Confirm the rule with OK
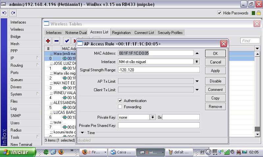The width and height of the screenshot is (263, 157). click(215, 54)
